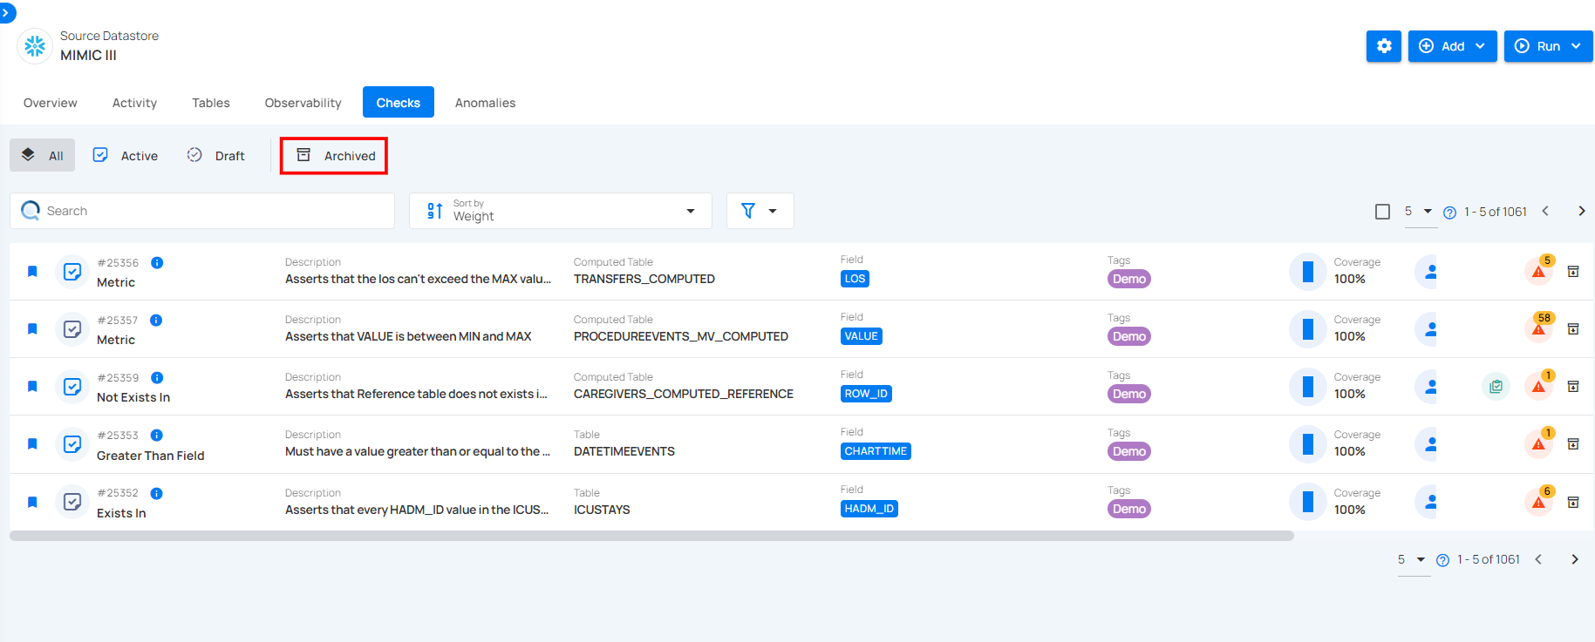Change top page size dropdown
The height and width of the screenshot is (642, 1595).
[1419, 212]
